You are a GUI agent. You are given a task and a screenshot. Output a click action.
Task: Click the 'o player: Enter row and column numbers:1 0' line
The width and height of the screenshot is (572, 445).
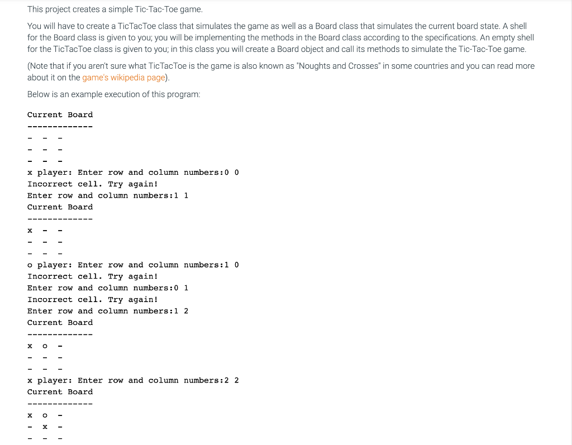(x=133, y=265)
